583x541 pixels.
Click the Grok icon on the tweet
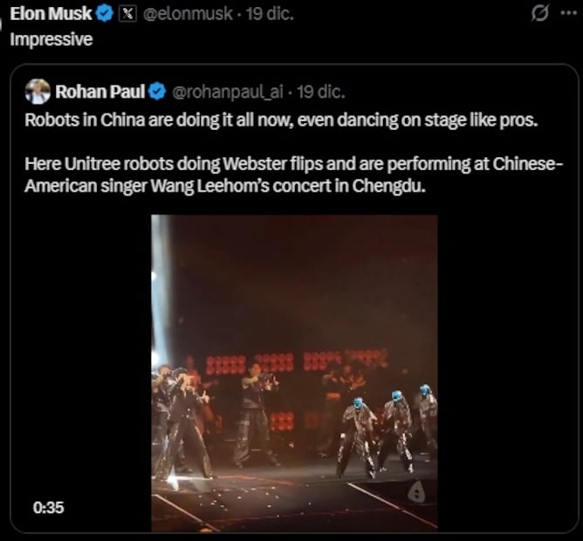[x=540, y=13]
